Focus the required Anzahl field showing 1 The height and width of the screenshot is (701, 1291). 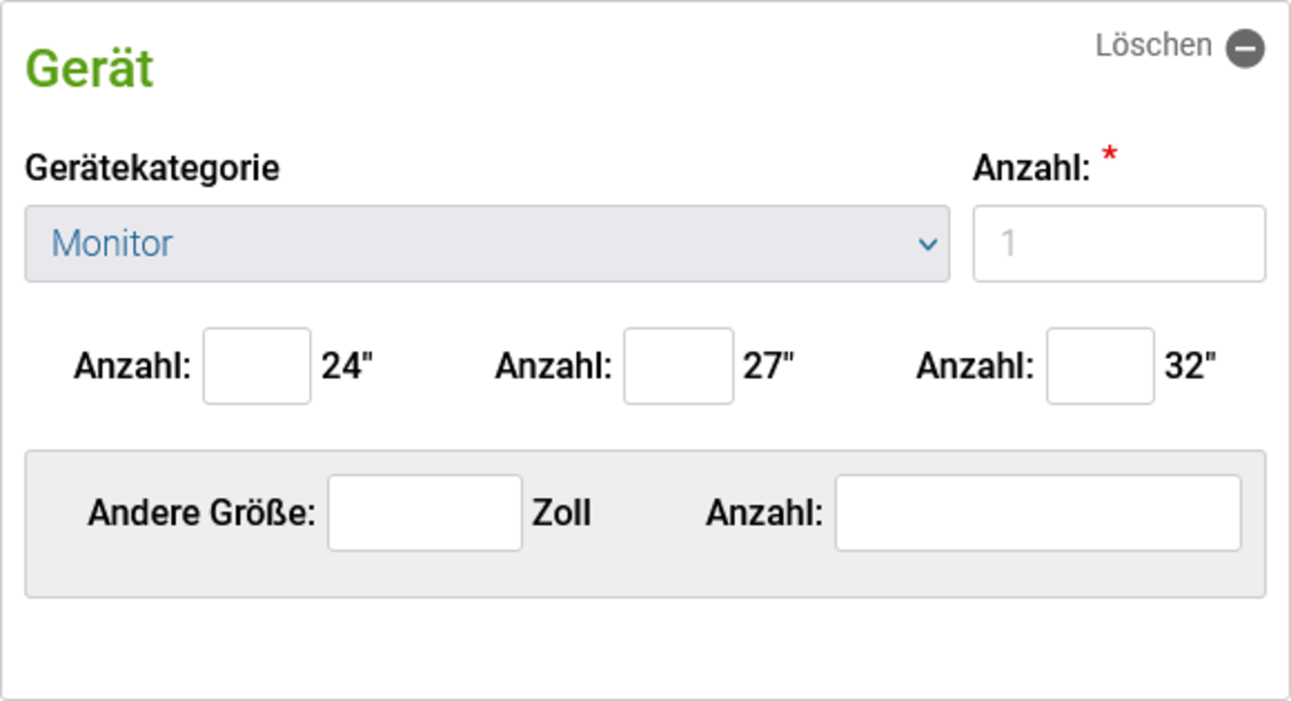[1119, 243]
